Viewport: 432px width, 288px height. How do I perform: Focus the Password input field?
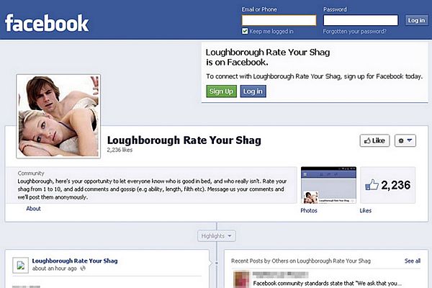point(361,20)
